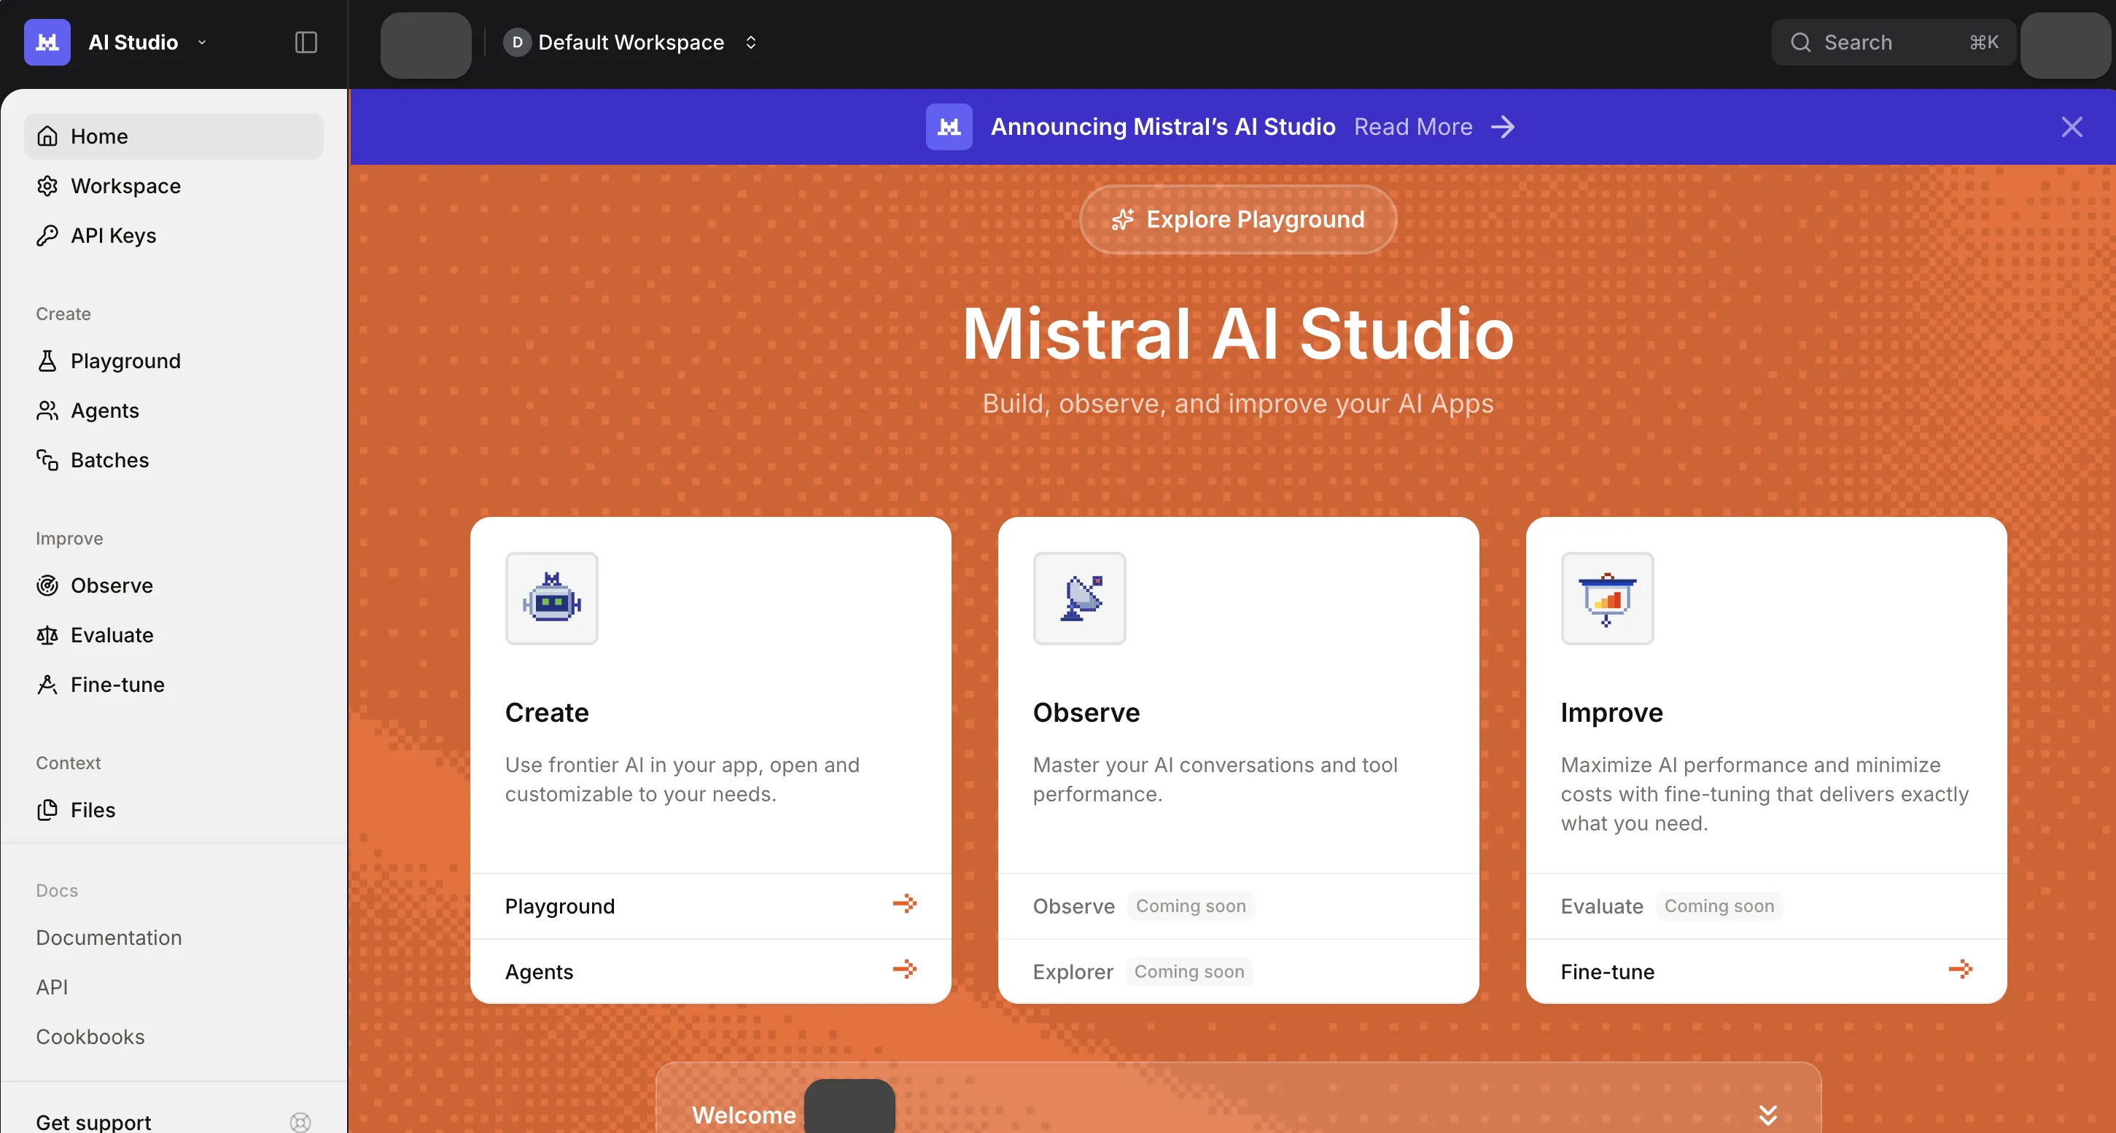Click the Create card robot thumbnail

coord(551,598)
